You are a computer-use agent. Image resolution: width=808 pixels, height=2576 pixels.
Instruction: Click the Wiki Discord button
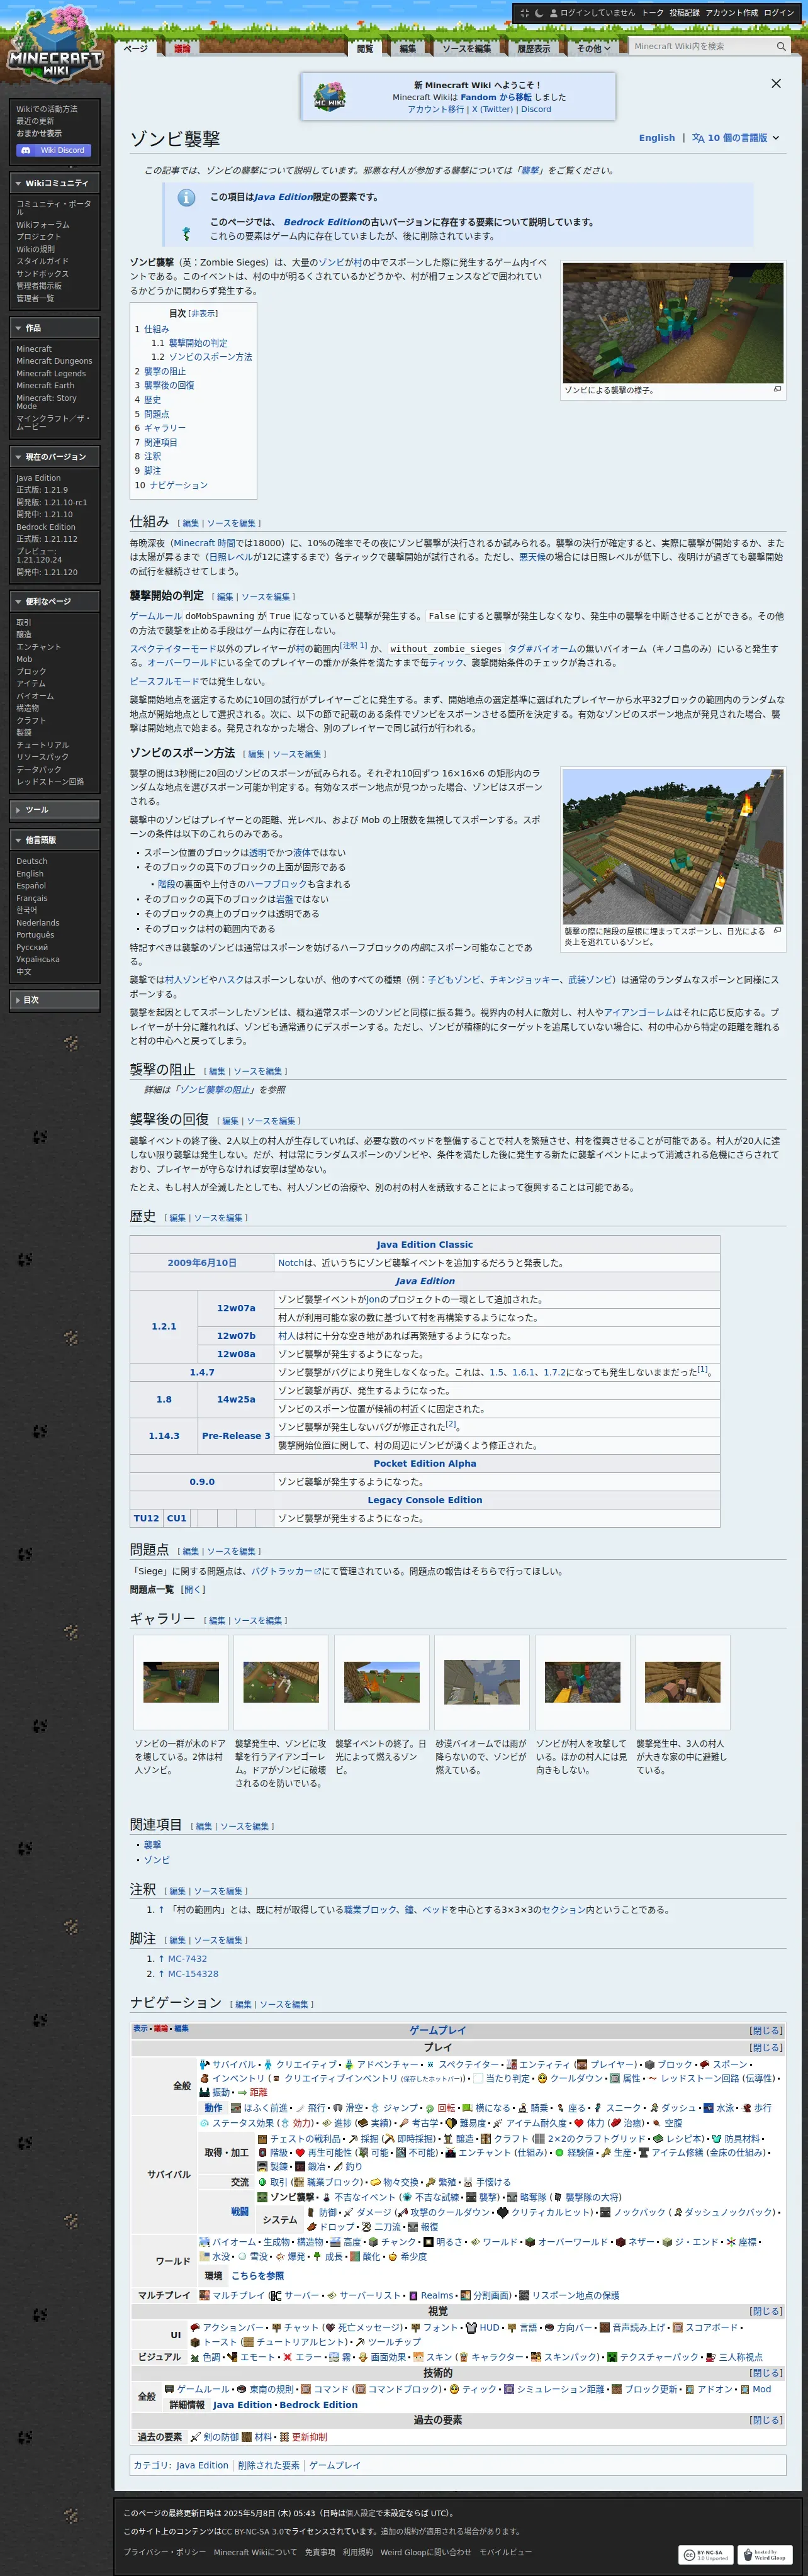pyautogui.click(x=55, y=151)
